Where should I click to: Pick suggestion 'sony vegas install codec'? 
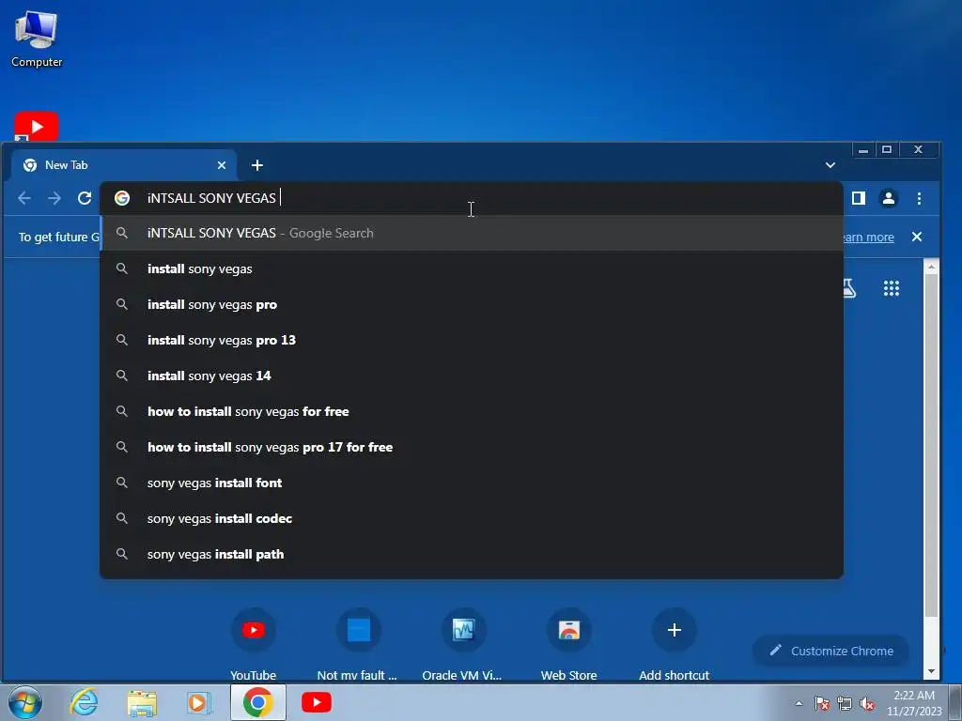(472, 518)
